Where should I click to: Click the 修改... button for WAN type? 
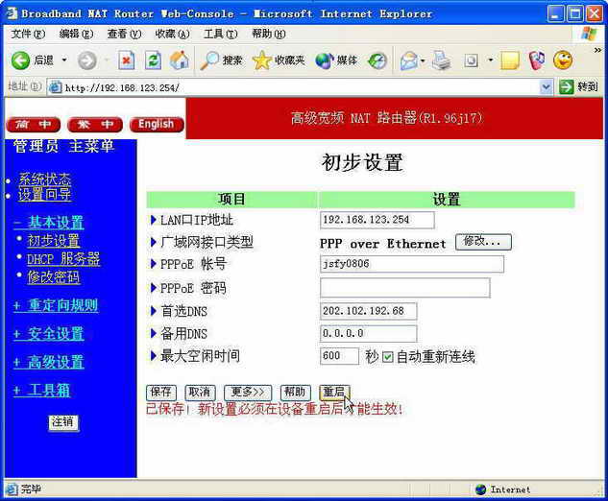(x=483, y=242)
